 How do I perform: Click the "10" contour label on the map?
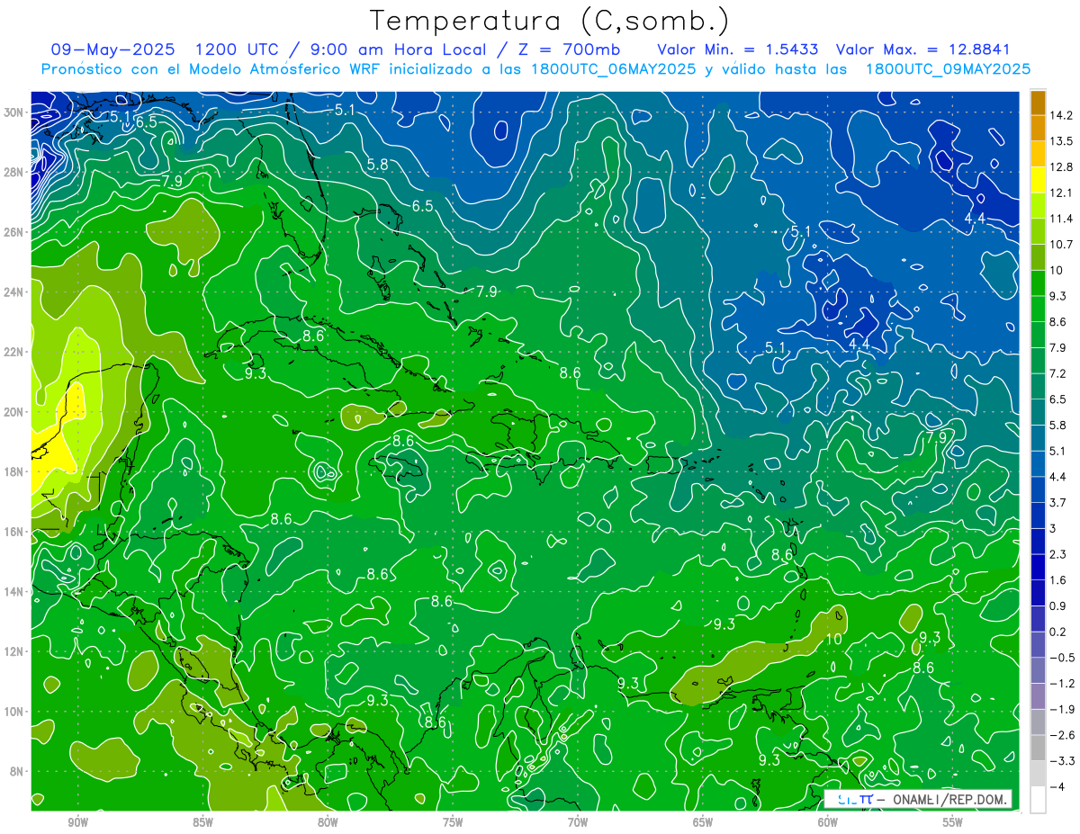pos(834,639)
